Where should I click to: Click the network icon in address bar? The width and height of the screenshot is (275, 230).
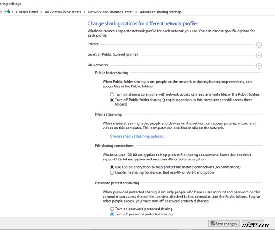pyautogui.click(x=7, y=11)
